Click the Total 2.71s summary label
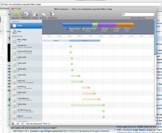The image size is (162, 133). click(127, 30)
